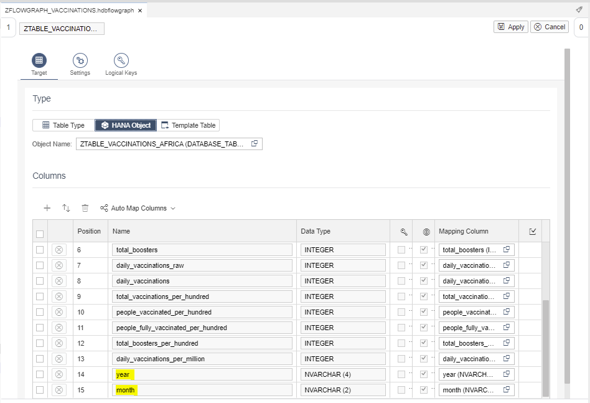Select row checkbox for year
Image resolution: width=590 pixels, height=403 pixels.
click(x=40, y=374)
